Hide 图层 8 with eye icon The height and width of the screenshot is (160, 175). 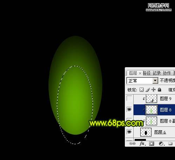click(129, 110)
